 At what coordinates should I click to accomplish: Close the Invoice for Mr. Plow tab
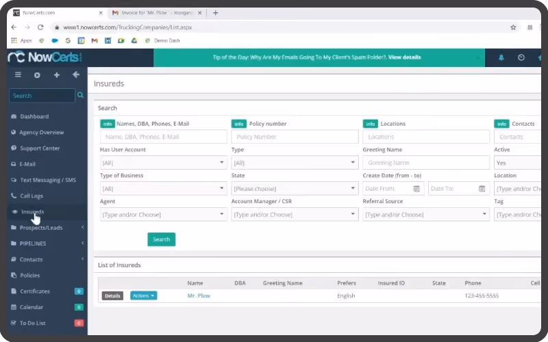(199, 13)
